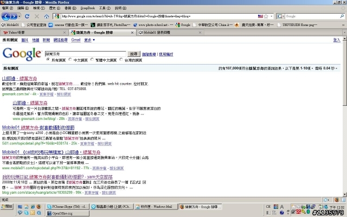This screenshot has height=217, width=347.
Task: Select the 繁體中文網頁 radio button
Action: 92,60
